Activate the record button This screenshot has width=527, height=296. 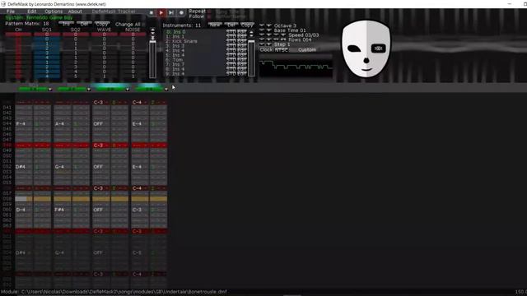tap(181, 13)
